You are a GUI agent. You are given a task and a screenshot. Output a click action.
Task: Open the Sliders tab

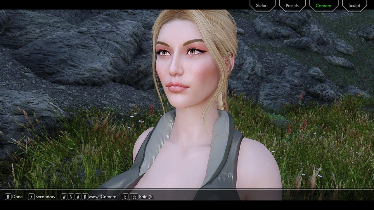pyautogui.click(x=262, y=6)
